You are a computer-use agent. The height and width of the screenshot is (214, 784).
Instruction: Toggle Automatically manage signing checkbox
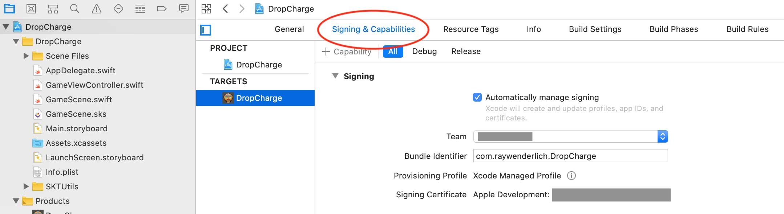tap(477, 97)
